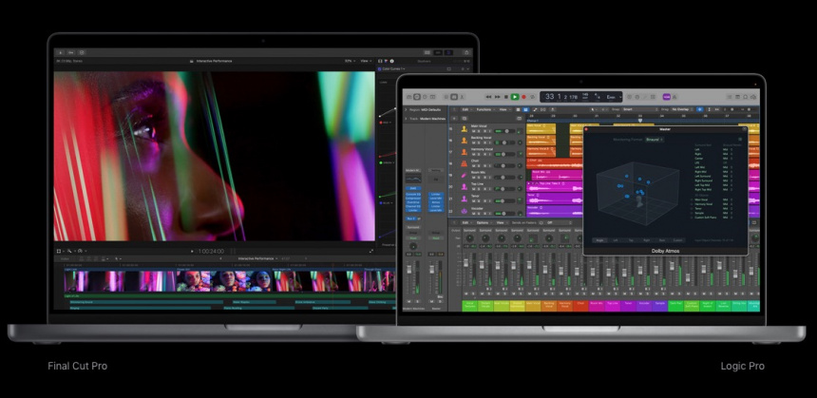Open the Library icon in Logic Pro toolbar
The image size is (817, 398).
tap(409, 97)
